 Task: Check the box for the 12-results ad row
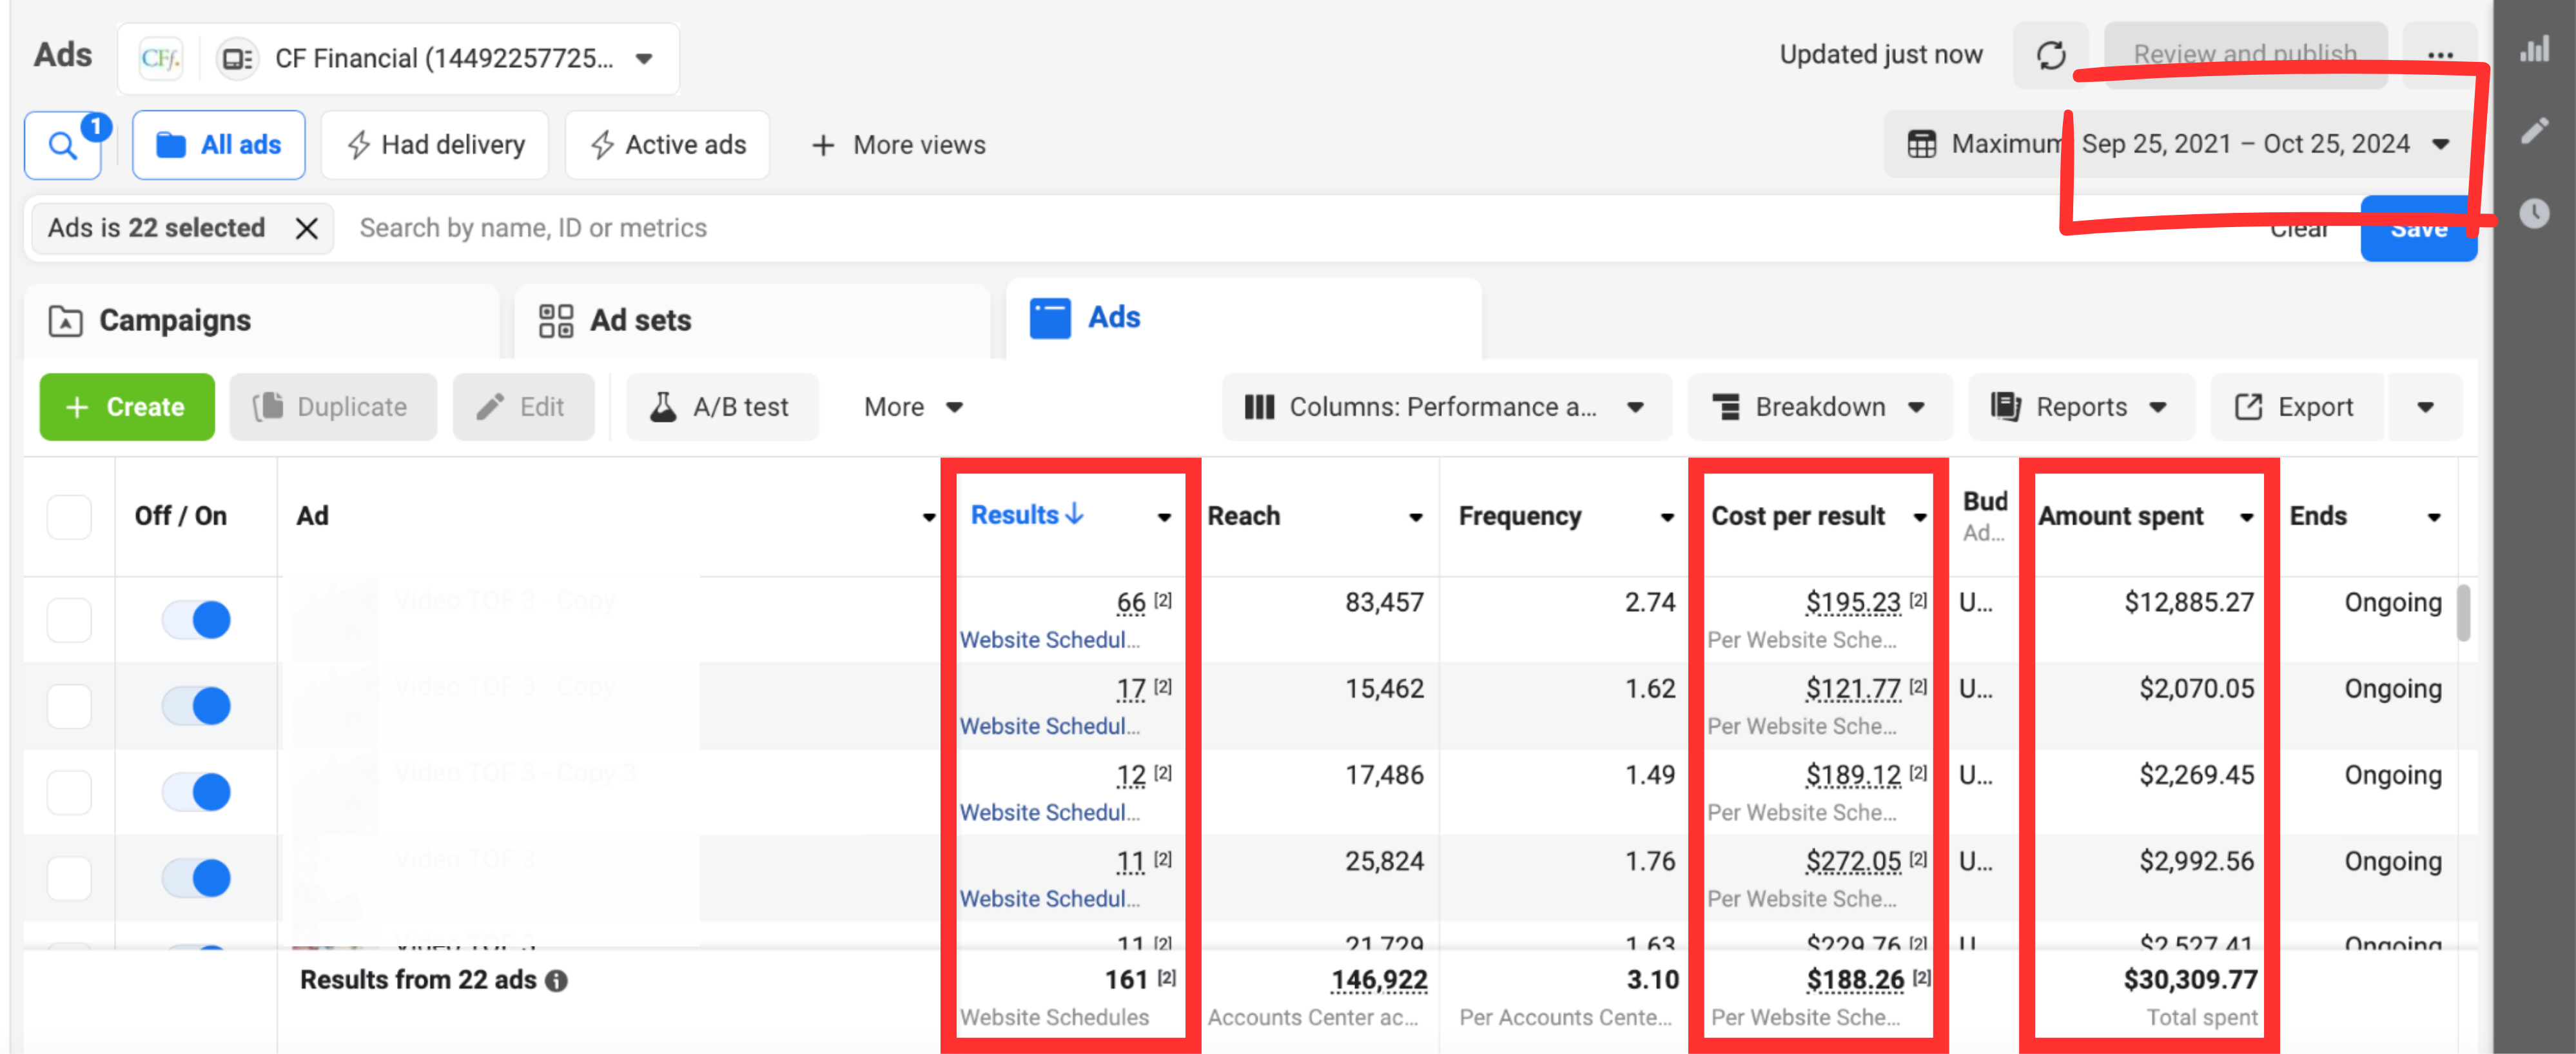(x=69, y=791)
